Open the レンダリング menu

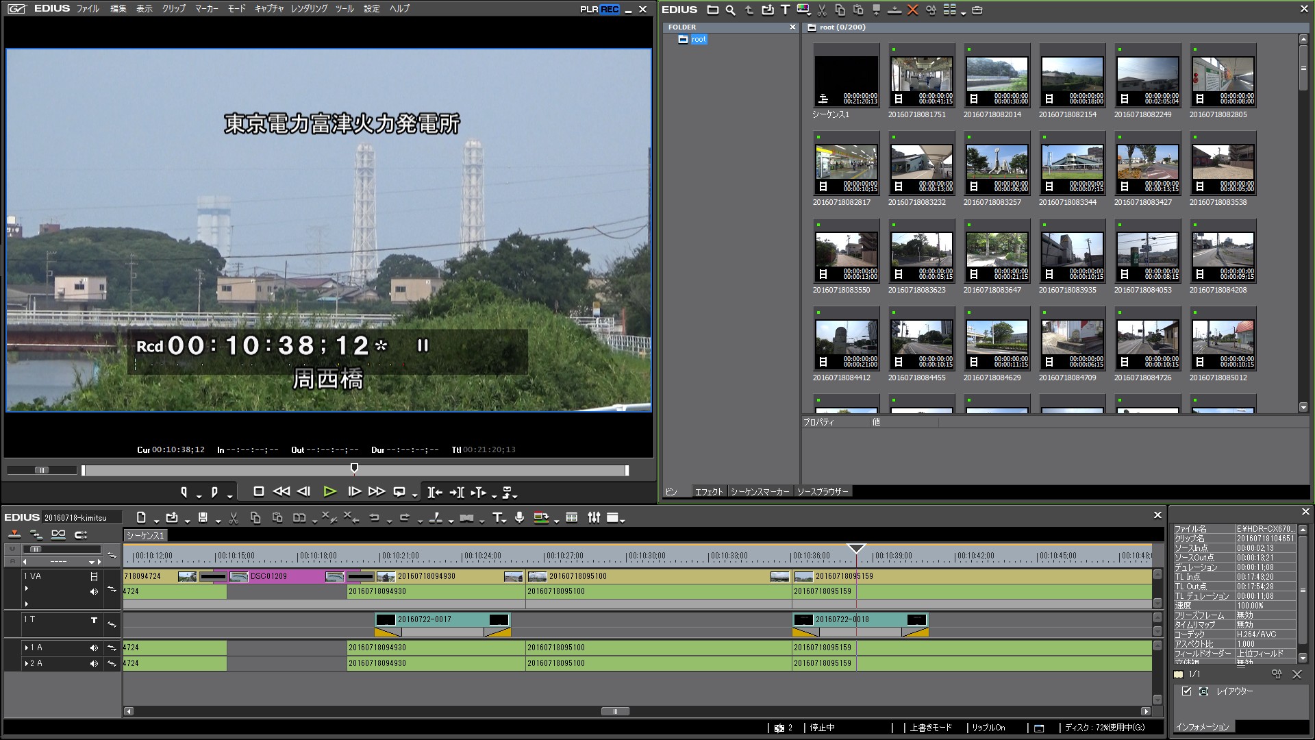pos(309,9)
